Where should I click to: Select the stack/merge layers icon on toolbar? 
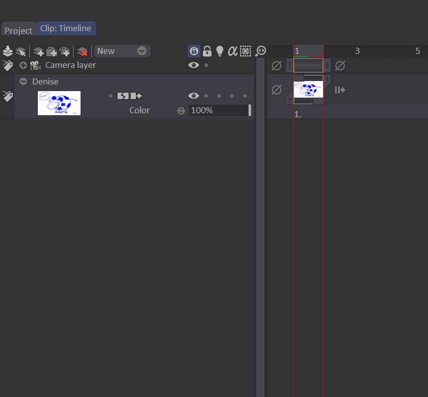[x=8, y=51]
